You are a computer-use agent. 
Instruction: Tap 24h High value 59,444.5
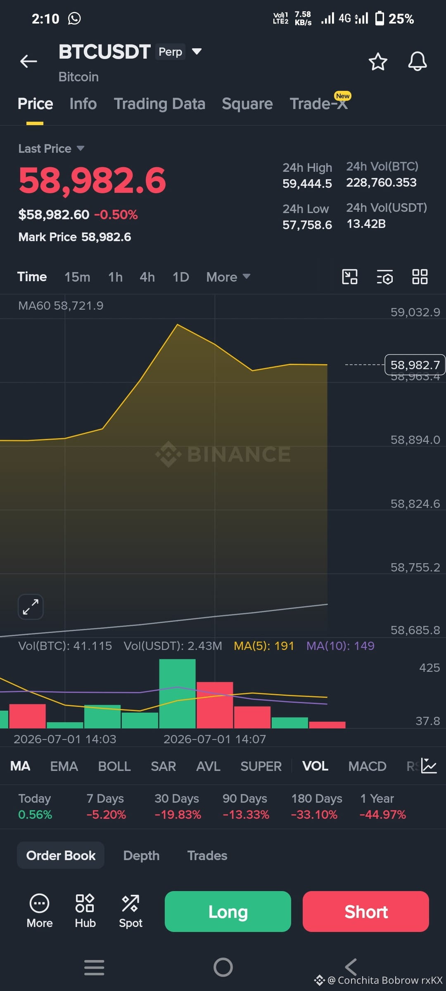[x=307, y=184]
